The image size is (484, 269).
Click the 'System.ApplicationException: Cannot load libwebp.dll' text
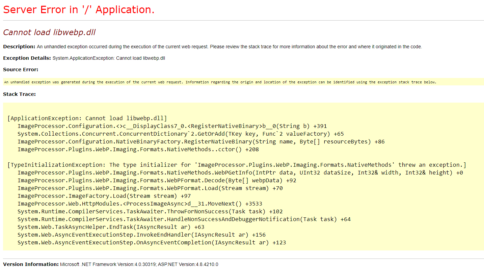coord(109,58)
